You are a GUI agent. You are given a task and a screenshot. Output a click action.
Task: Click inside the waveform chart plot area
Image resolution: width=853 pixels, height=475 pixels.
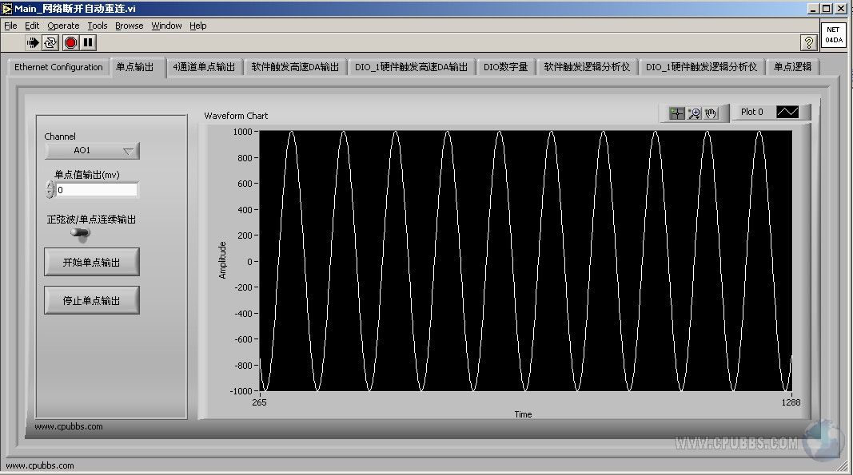click(525, 261)
